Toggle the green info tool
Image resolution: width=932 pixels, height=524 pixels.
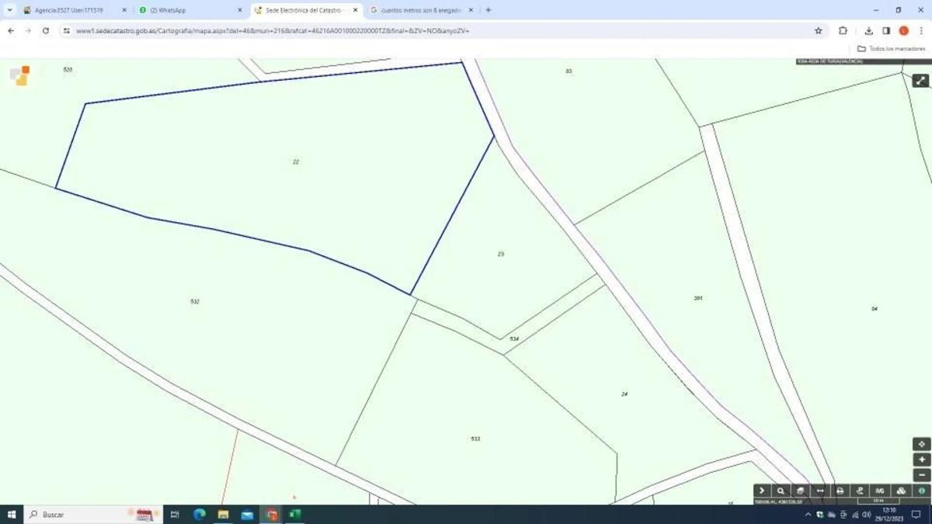coord(921,491)
